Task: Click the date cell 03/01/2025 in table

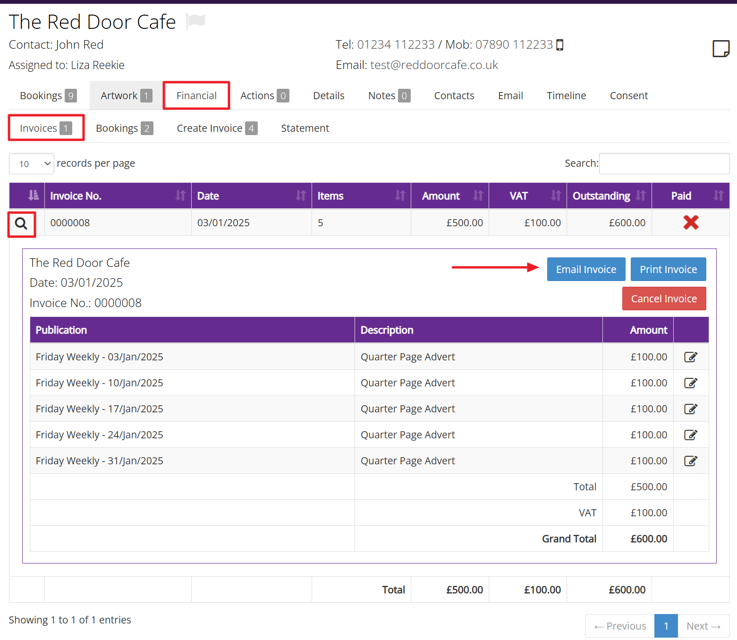Action: [252, 222]
